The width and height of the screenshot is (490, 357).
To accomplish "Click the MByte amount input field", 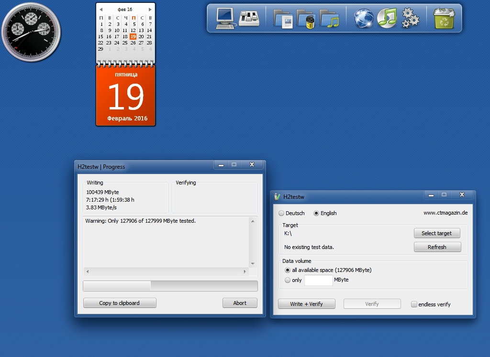I will [318, 280].
